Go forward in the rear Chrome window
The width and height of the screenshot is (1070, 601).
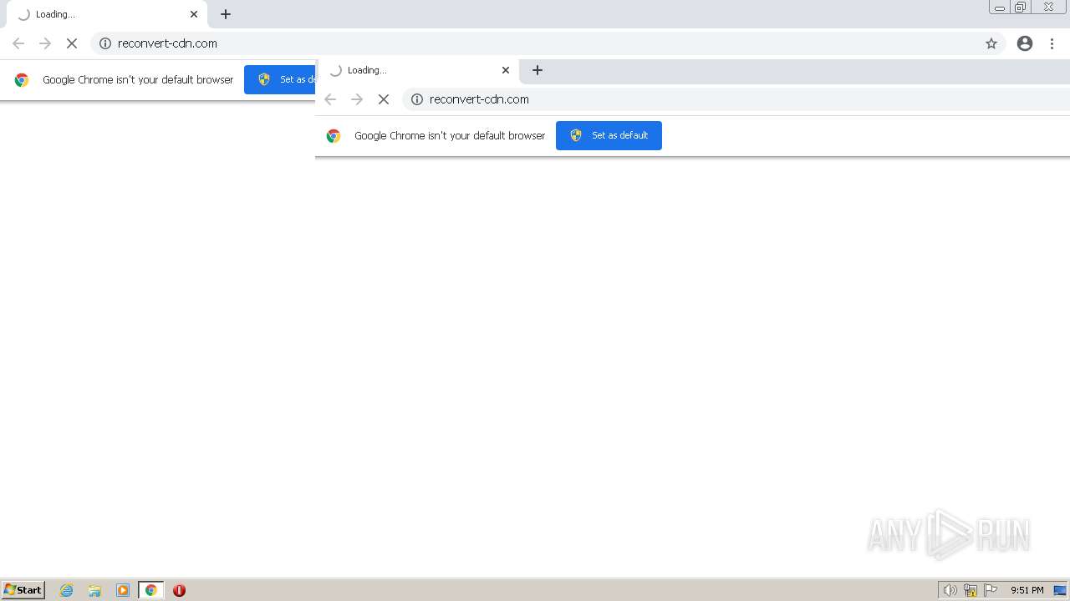pyautogui.click(x=45, y=43)
